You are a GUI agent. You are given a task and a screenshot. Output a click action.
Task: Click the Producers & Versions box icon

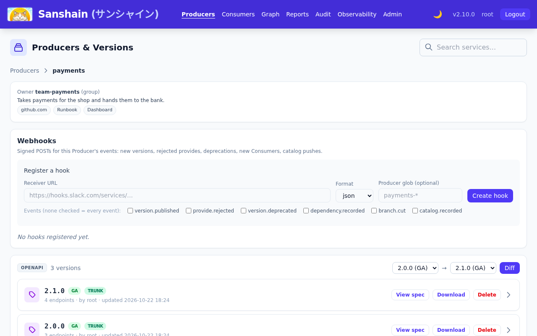pyautogui.click(x=18, y=47)
